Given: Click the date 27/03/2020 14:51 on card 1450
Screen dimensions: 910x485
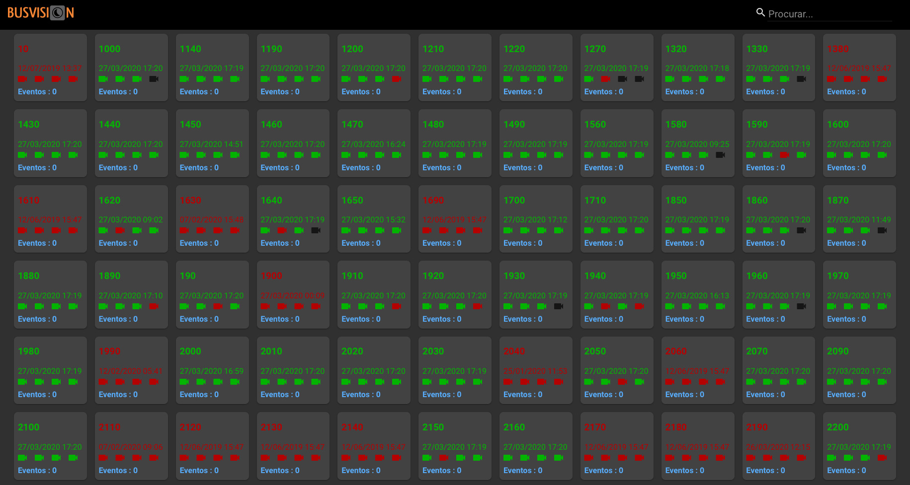Looking at the screenshot, I should [212, 144].
